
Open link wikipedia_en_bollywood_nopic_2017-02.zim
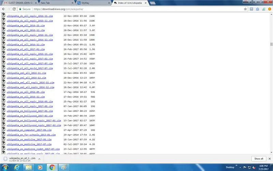click(x=34, y=125)
